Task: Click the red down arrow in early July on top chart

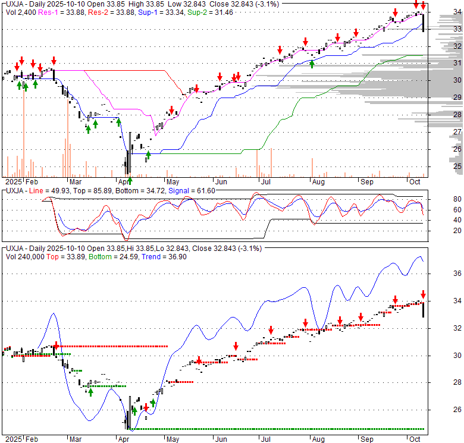Action: click(279, 51)
